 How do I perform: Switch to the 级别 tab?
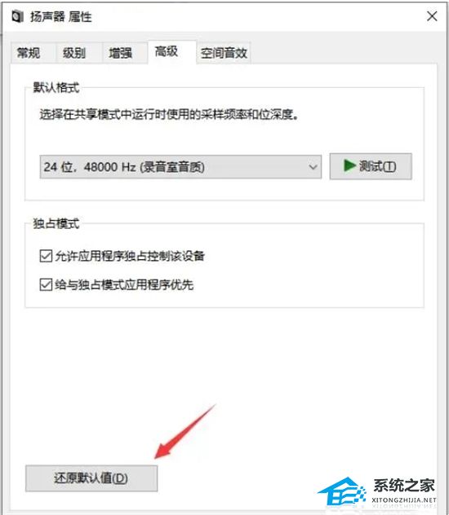74,52
